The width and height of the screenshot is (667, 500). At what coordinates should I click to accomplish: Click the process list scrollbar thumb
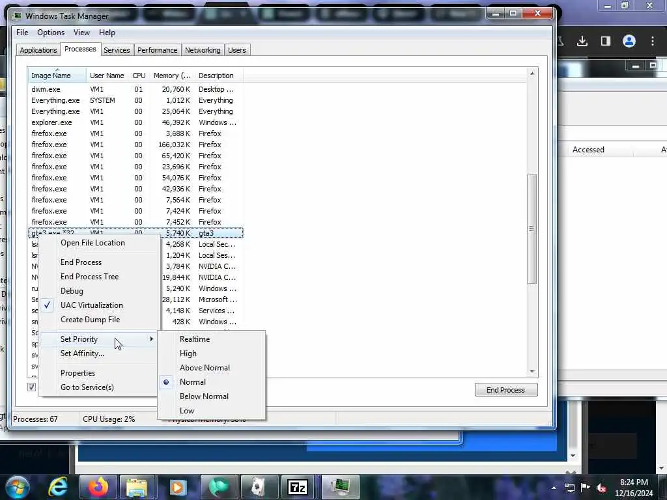(x=532, y=229)
